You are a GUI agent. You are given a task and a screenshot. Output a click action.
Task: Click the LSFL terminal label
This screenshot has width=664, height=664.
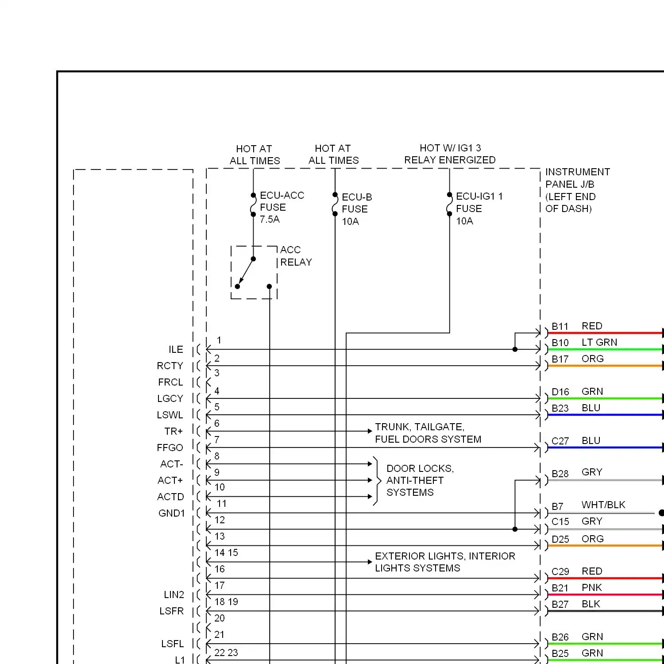pyautogui.click(x=172, y=644)
